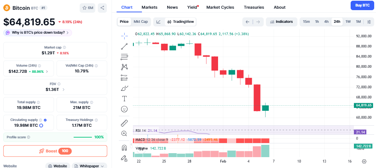Image resolution: width=376 pixels, height=168 pixels.
Task: Select the text annotation tool
Action: (x=124, y=98)
